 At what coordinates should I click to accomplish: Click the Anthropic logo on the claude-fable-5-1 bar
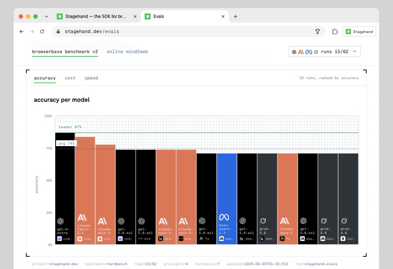coord(82,217)
